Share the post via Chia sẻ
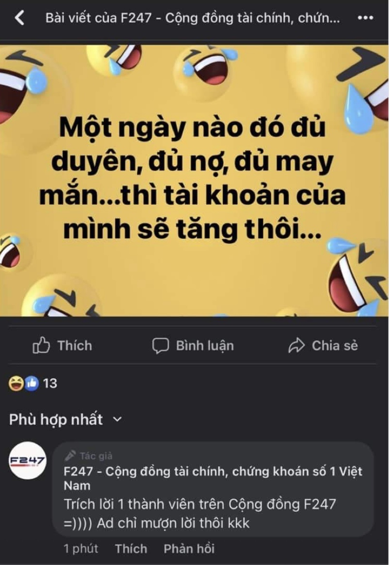Screen dimensions: 389x565 323,346
